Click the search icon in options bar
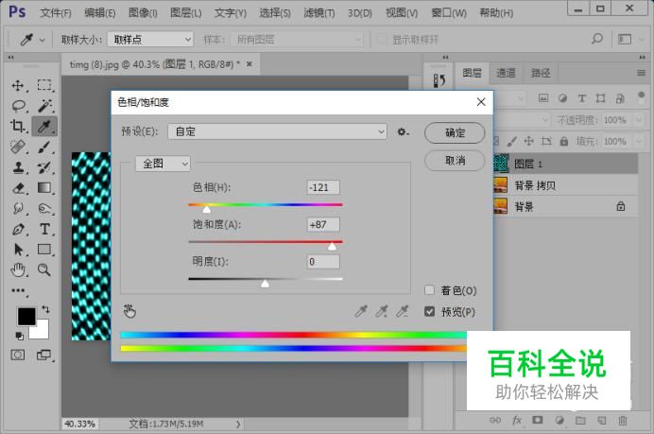Image resolution: width=654 pixels, height=434 pixels. [x=597, y=40]
